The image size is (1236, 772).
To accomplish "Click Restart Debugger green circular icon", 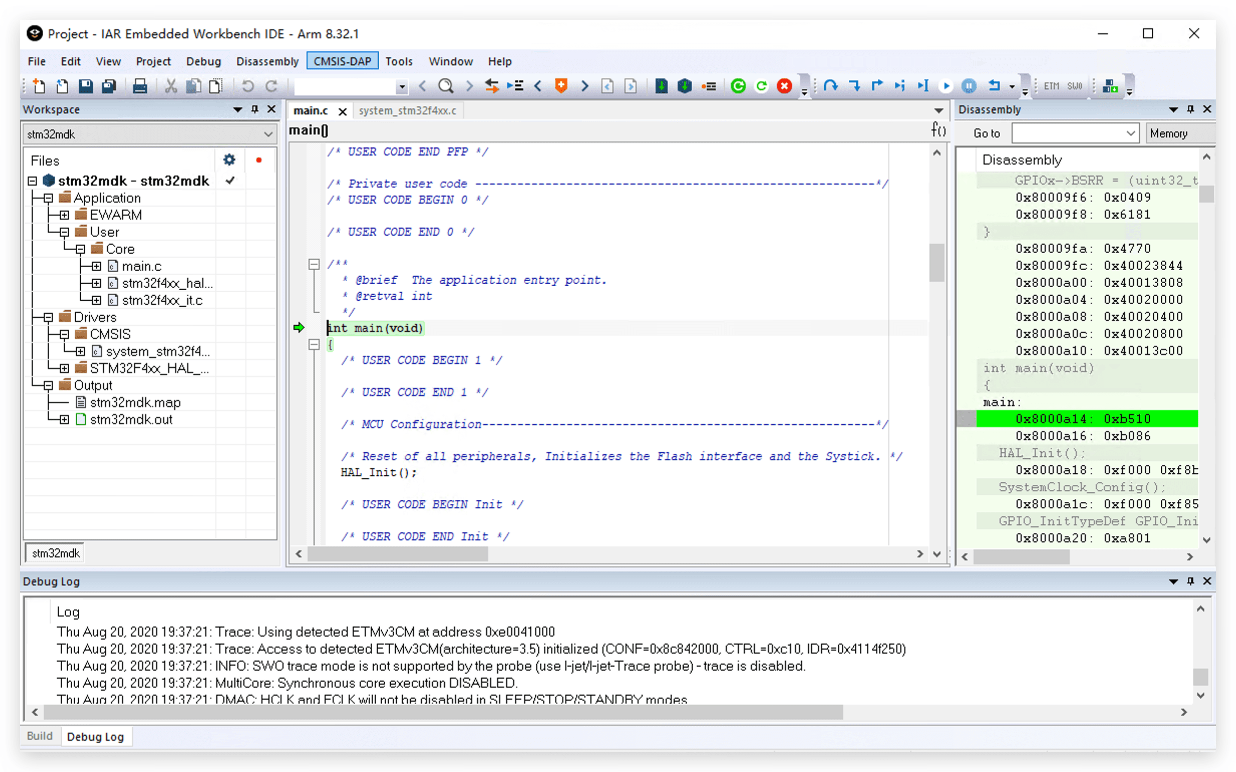I will (738, 86).
